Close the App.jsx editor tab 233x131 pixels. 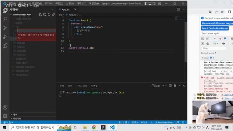tap(75, 9)
